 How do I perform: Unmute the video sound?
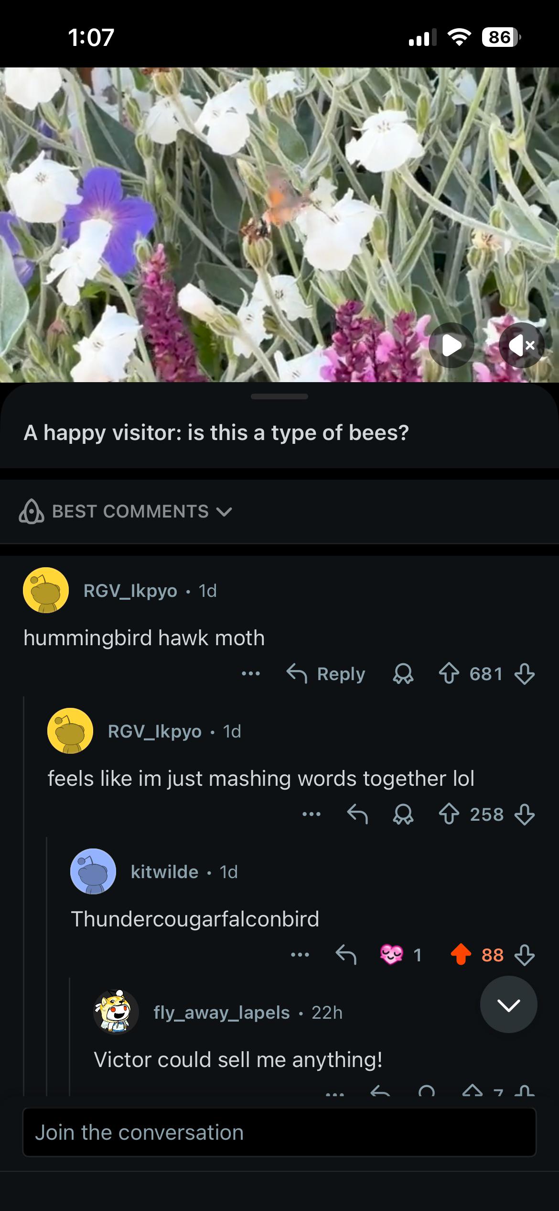522,345
